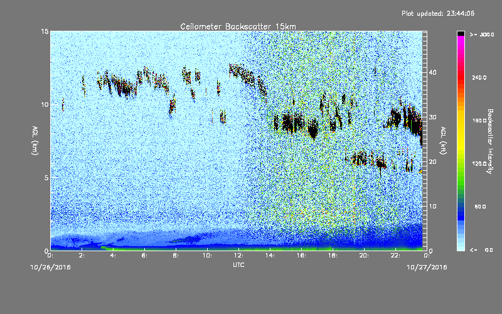
Task: Click the 12: hour tick label
Action: pos(239,256)
